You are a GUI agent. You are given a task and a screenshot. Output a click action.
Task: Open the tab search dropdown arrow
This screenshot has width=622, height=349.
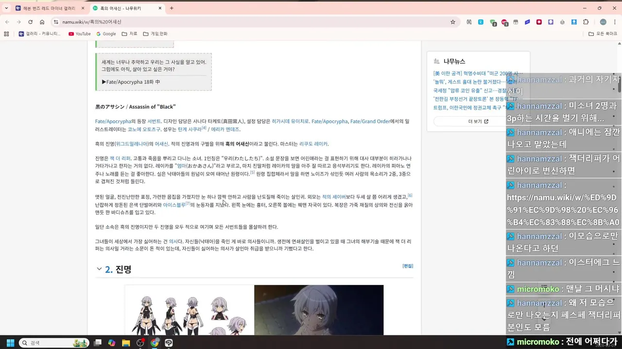[6, 8]
